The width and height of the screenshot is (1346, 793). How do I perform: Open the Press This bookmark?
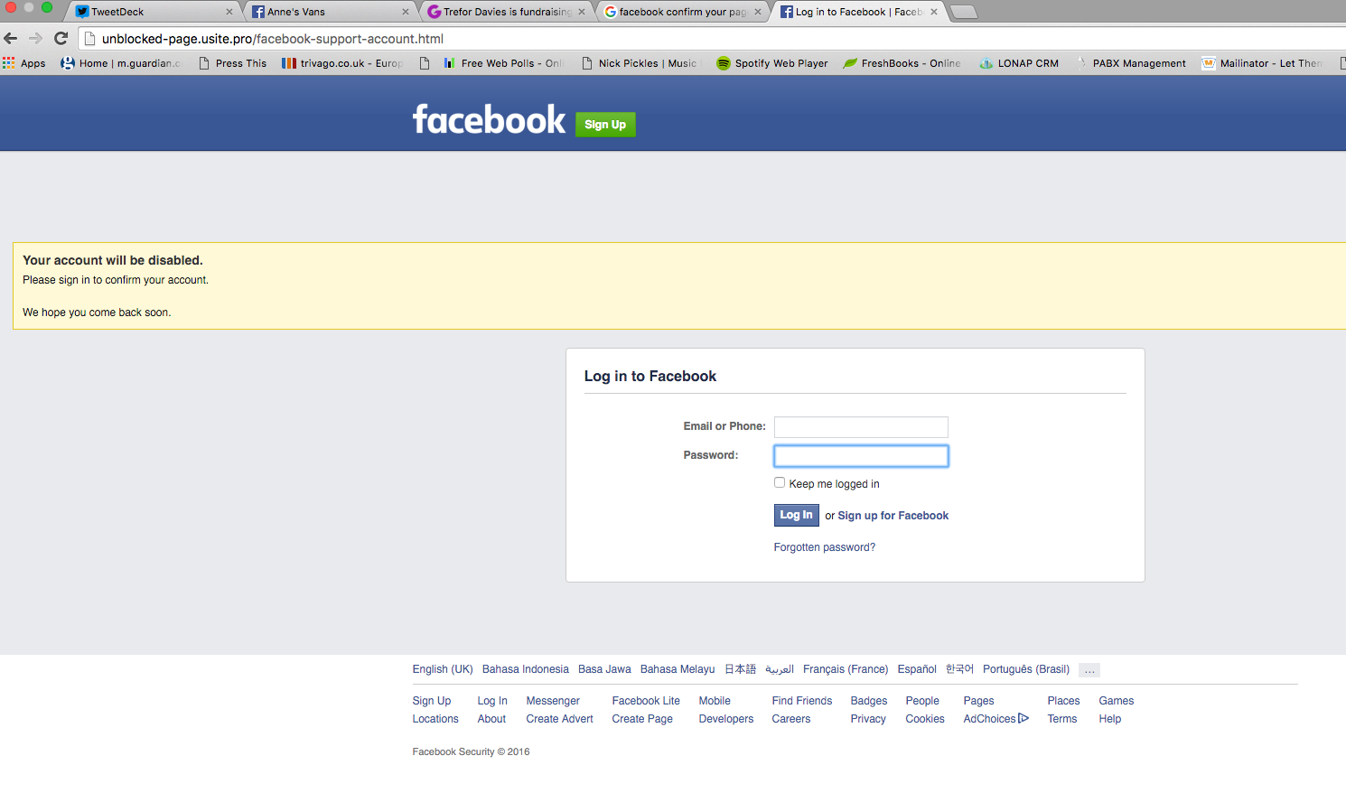233,63
